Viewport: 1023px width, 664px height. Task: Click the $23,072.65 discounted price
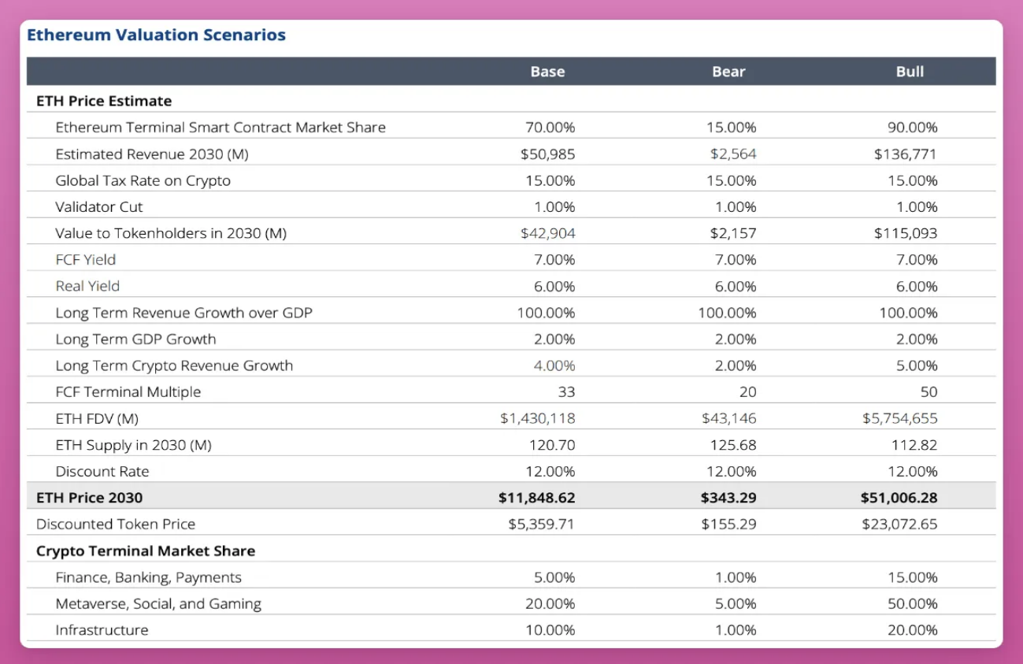[x=899, y=524]
